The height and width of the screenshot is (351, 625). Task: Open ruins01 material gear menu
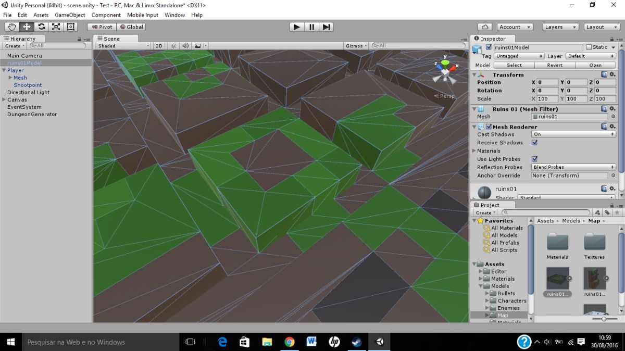tap(612, 189)
